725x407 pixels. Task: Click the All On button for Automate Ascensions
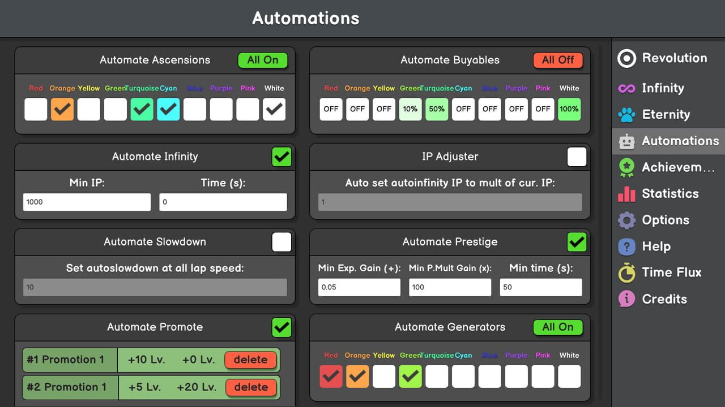pyautogui.click(x=262, y=59)
